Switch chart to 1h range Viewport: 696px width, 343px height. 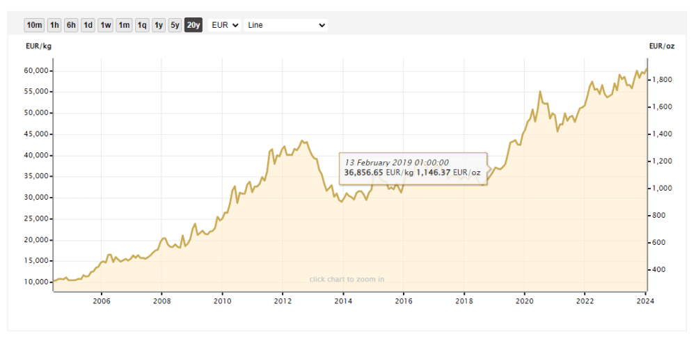[x=54, y=25]
